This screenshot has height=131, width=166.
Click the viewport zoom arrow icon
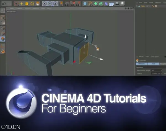point(128,8)
